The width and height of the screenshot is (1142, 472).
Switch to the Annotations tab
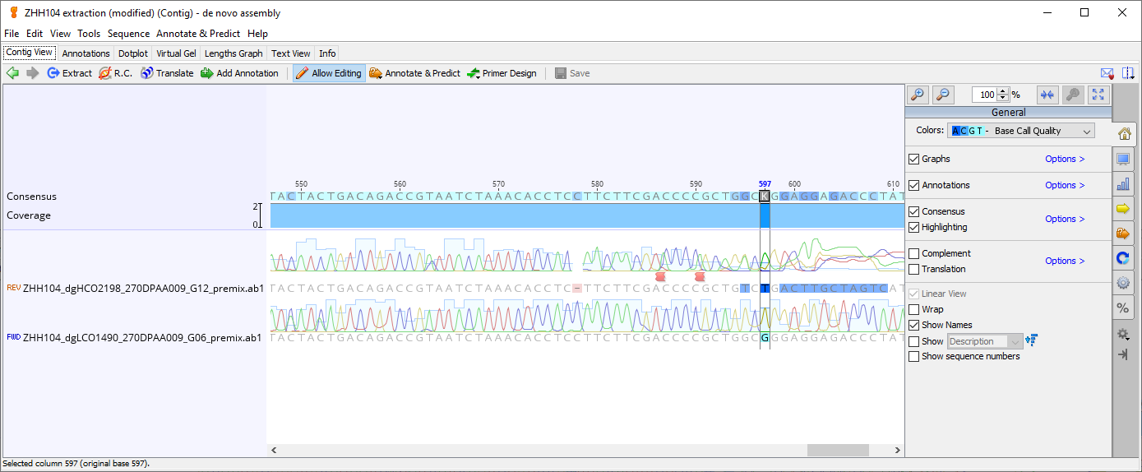point(86,53)
